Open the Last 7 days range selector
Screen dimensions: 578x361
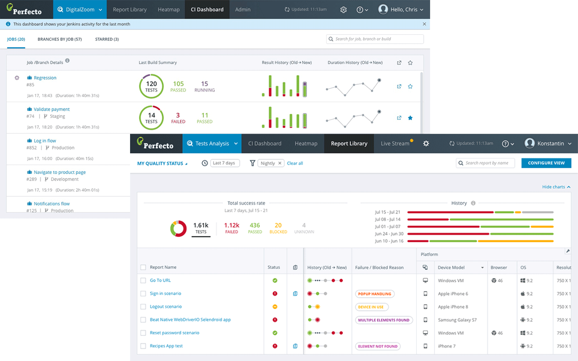tap(225, 163)
